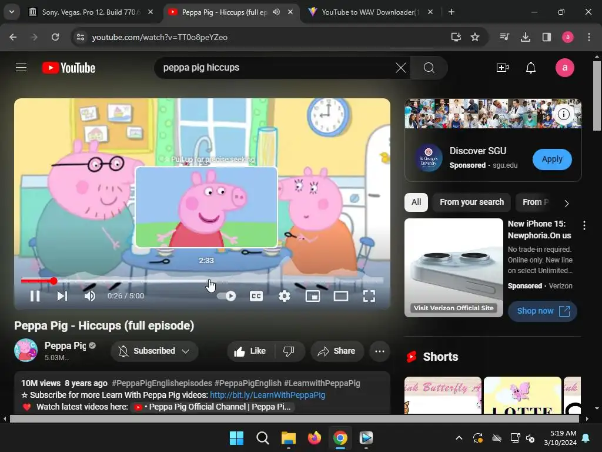Open the iPhone 15 ad thumbnail

click(x=453, y=268)
